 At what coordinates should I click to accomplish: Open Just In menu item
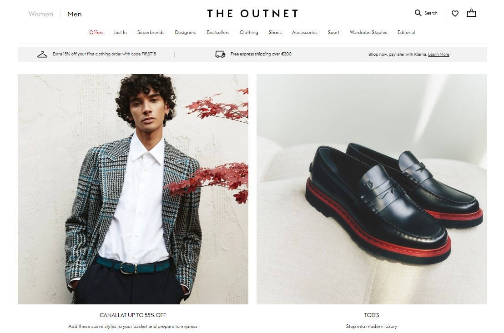pyautogui.click(x=120, y=32)
